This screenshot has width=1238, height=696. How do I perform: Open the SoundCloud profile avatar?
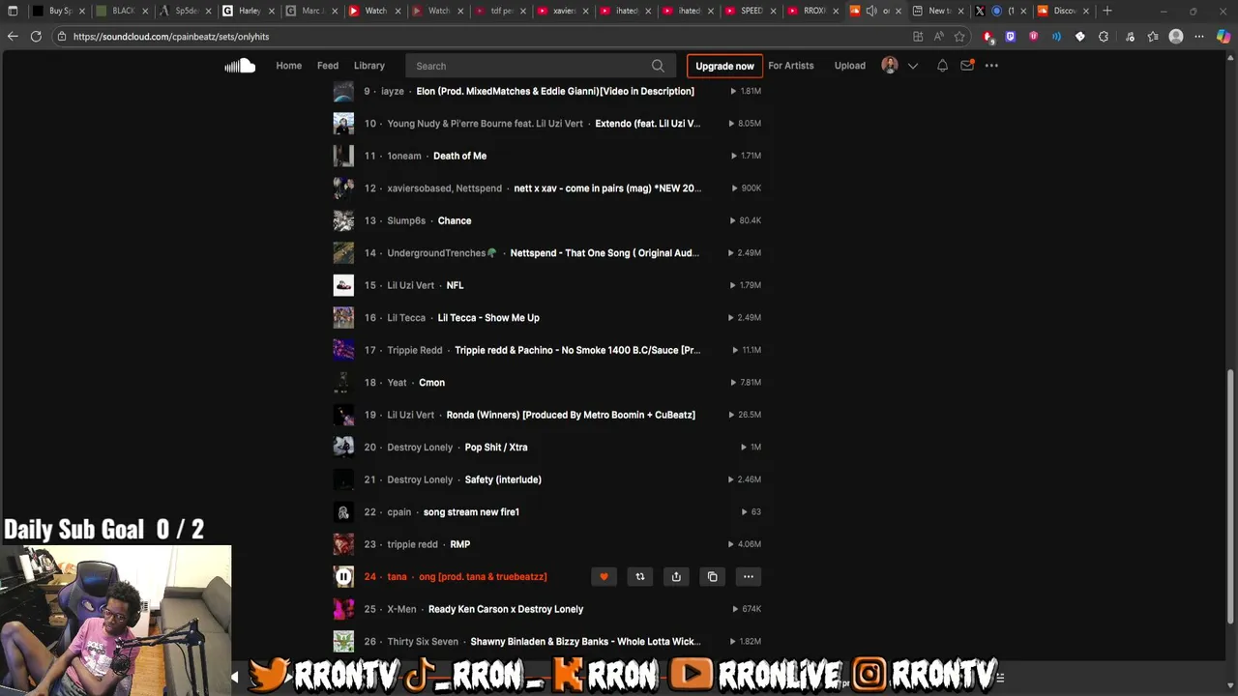[x=890, y=66]
